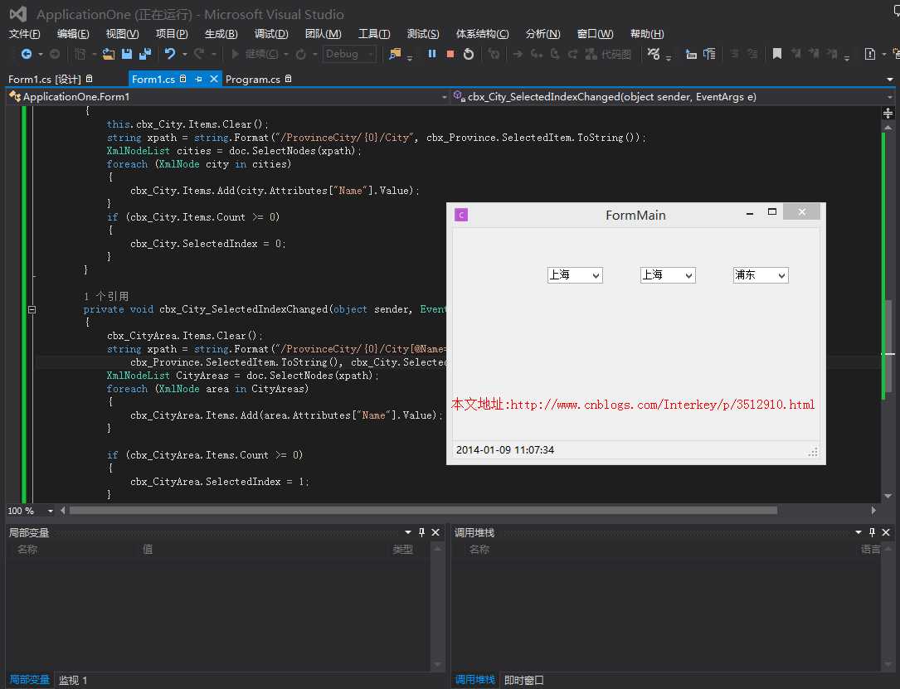Image resolution: width=900 pixels, height=689 pixels.
Task: Click the 继续(C) continue button in toolbar
Action: [255, 54]
